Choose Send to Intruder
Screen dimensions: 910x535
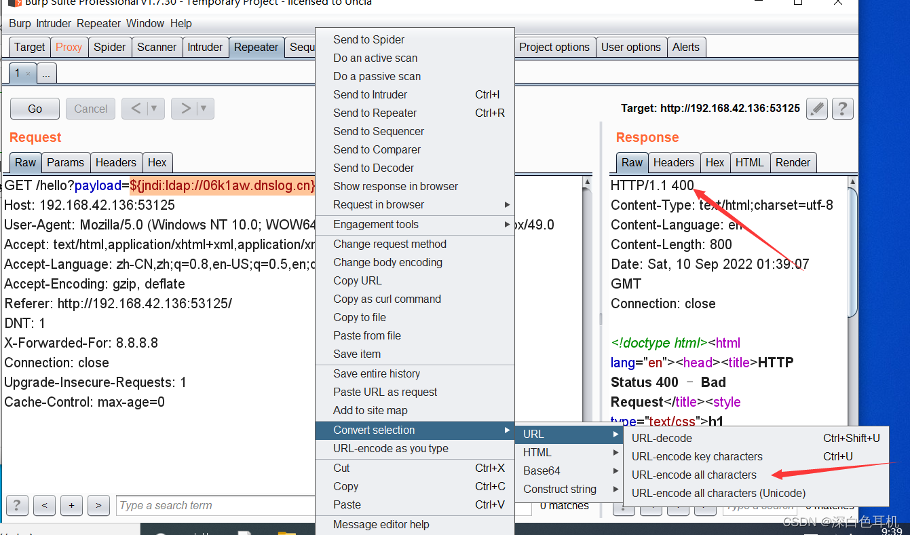(415, 94)
